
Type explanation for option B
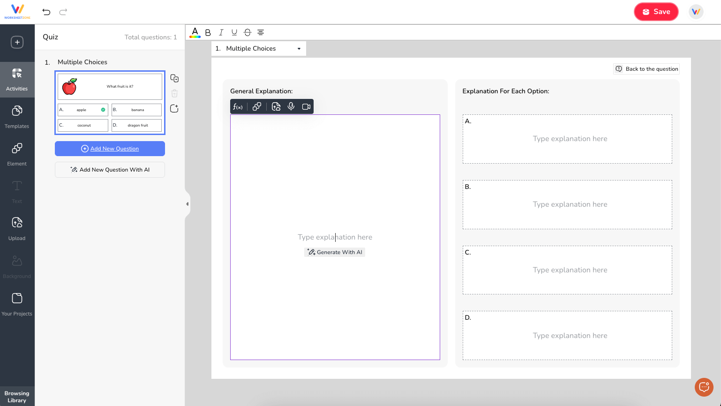(x=567, y=204)
